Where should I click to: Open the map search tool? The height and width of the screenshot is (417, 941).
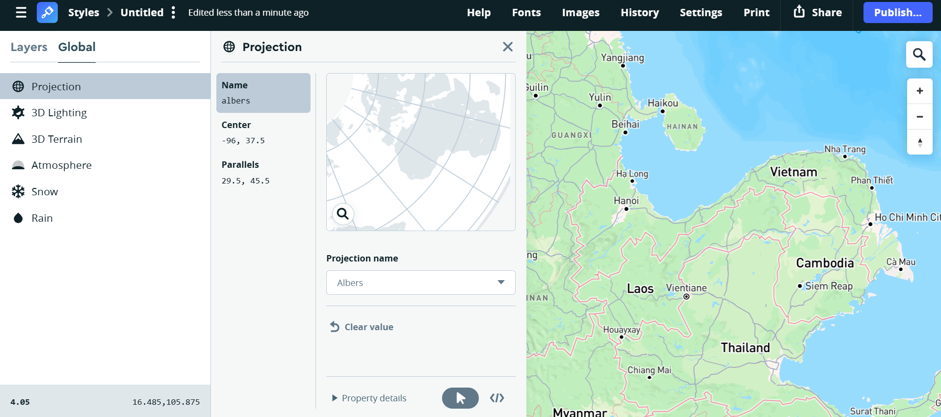[x=919, y=54]
